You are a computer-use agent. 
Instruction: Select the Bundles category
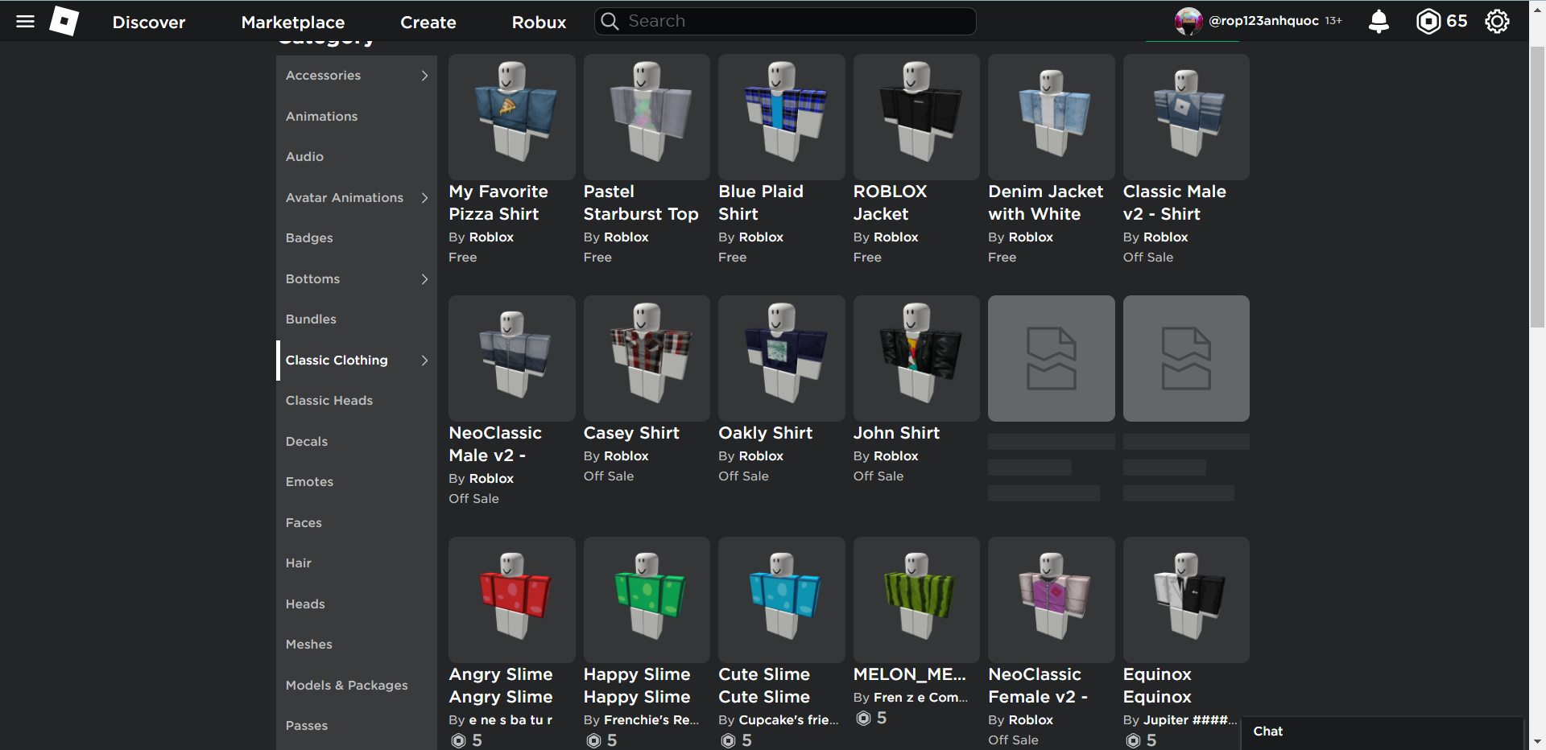pos(311,319)
